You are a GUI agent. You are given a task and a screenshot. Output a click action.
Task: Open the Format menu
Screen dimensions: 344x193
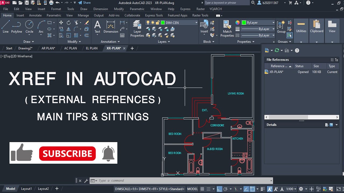[56, 9]
